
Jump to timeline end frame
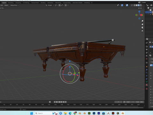pyautogui.click(x=66, y=102)
